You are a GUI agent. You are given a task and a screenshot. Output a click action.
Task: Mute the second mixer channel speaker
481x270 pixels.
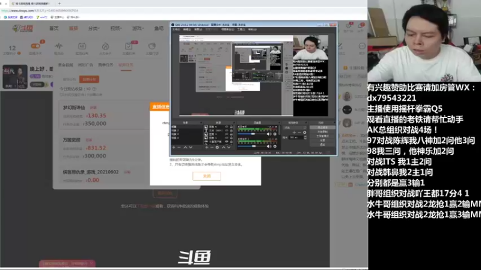[x=268, y=146]
